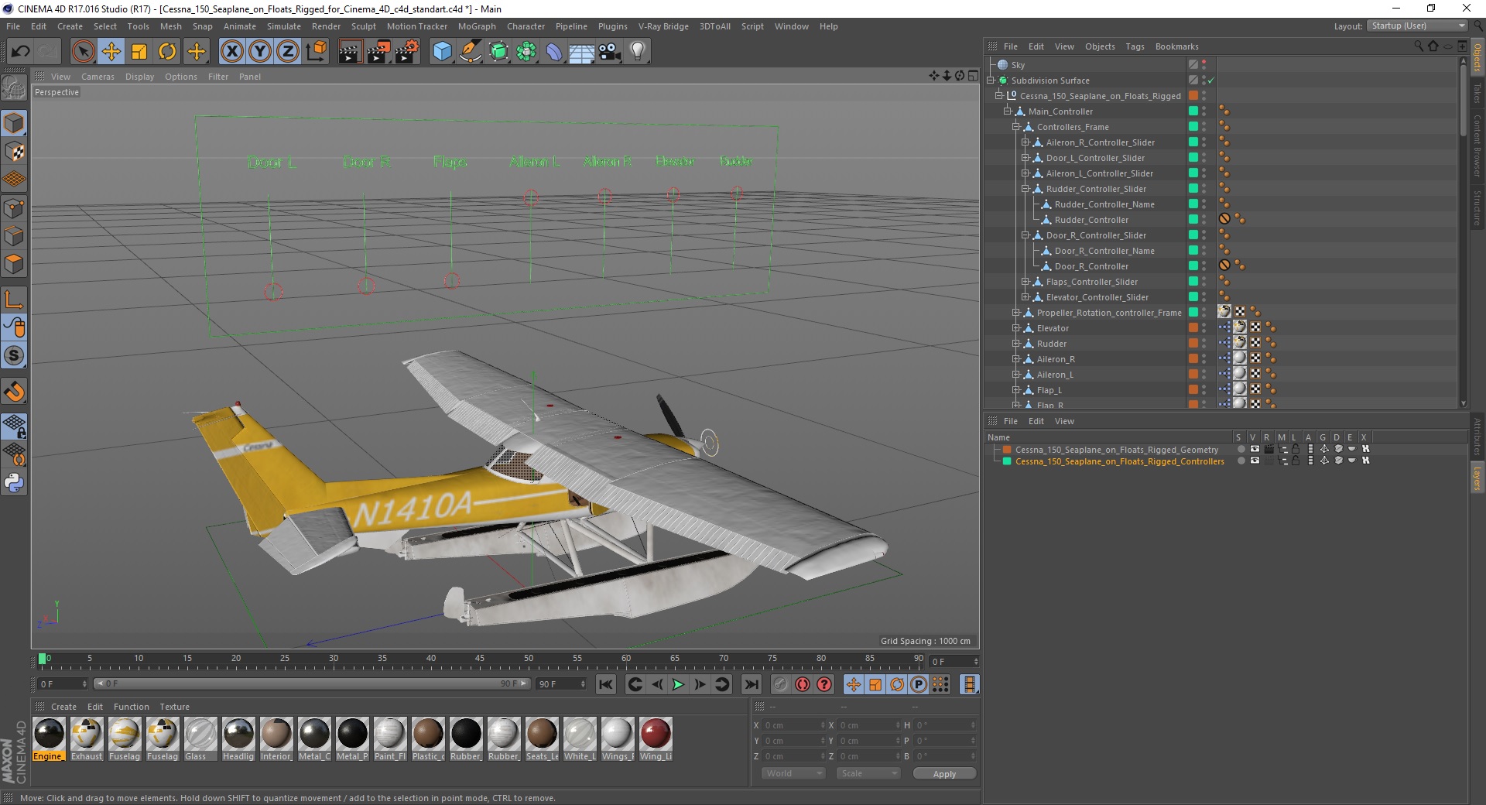Select Cessna_150_Seaplane_on_Floats_Rigged_Controllers layer
Image resolution: width=1486 pixels, height=805 pixels.
click(x=1119, y=461)
